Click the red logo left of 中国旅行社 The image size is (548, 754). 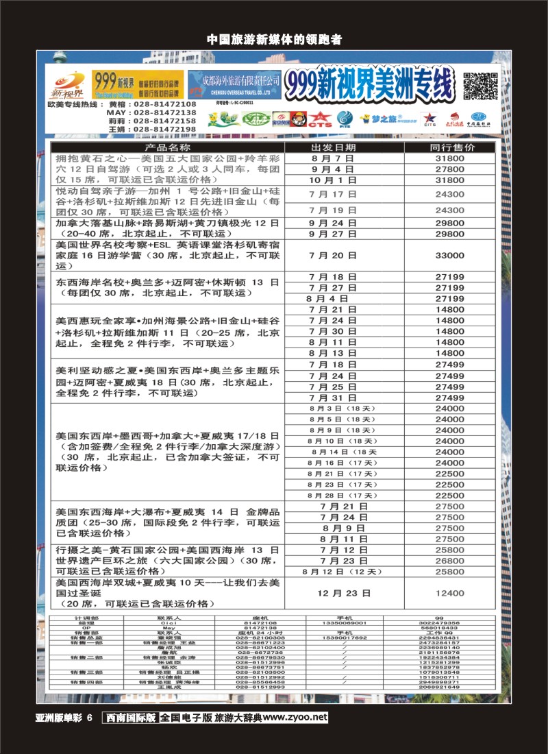[454, 119]
